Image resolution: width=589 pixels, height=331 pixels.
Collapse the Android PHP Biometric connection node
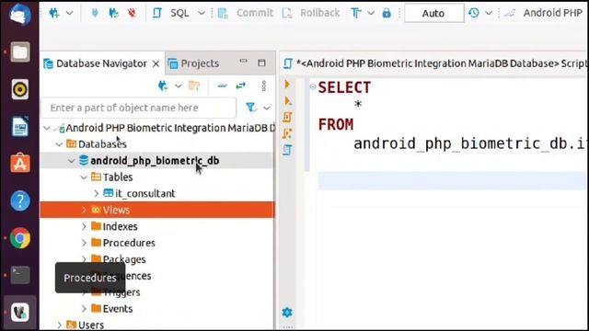tap(47, 128)
